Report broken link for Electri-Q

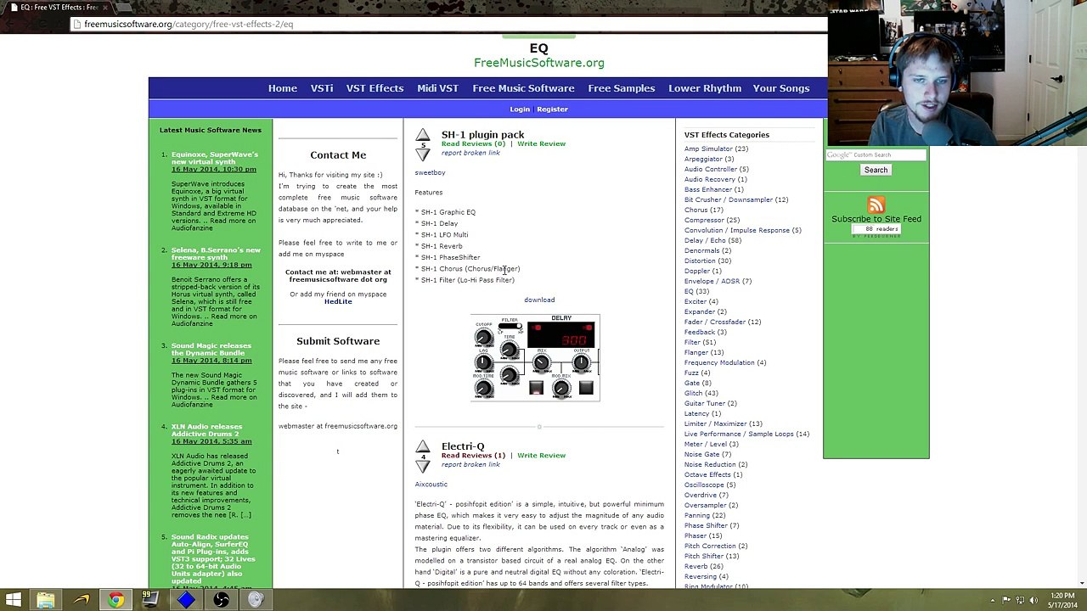pyautogui.click(x=470, y=464)
